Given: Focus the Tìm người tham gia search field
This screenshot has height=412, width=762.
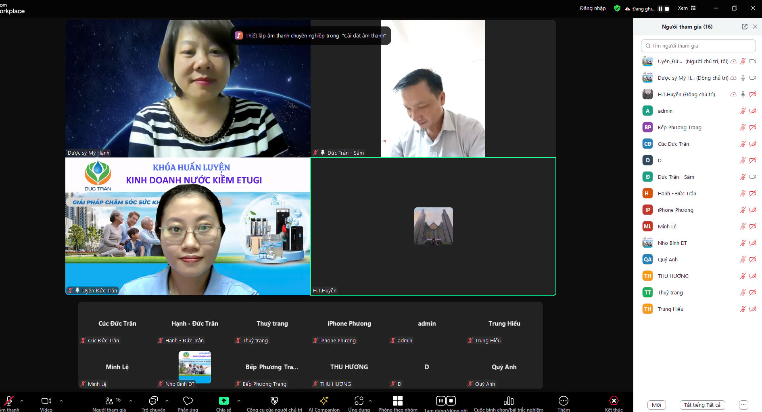Looking at the screenshot, I should [x=698, y=46].
